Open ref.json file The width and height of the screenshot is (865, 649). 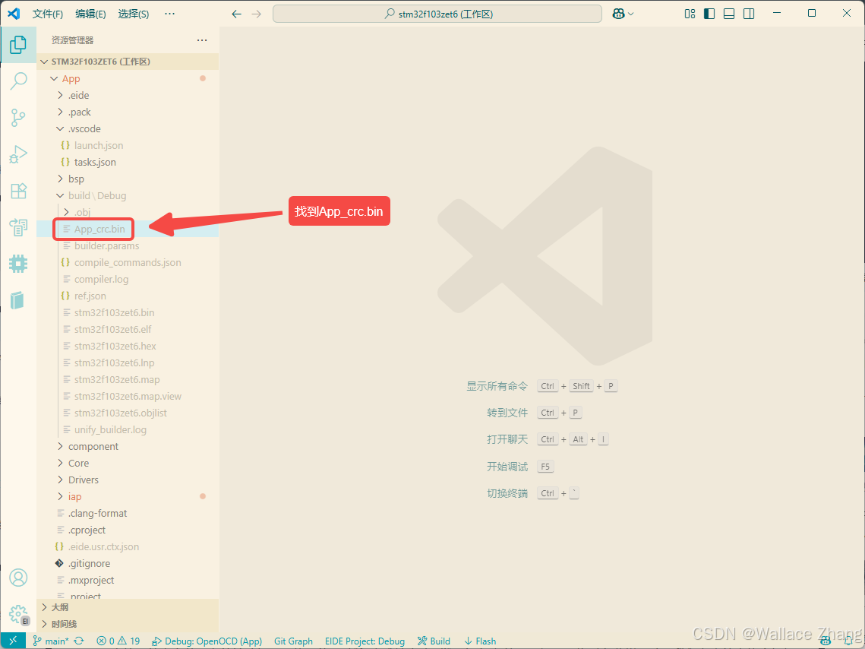coord(128,296)
